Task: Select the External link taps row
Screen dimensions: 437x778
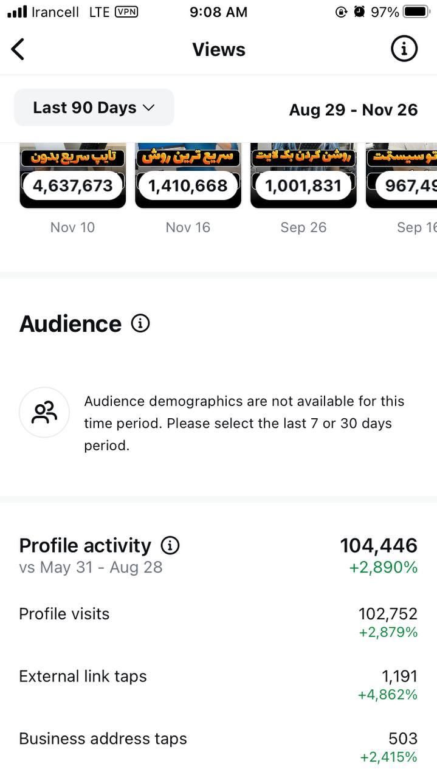Action: click(218, 685)
